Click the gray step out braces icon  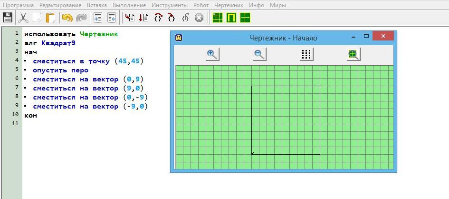coord(185,18)
